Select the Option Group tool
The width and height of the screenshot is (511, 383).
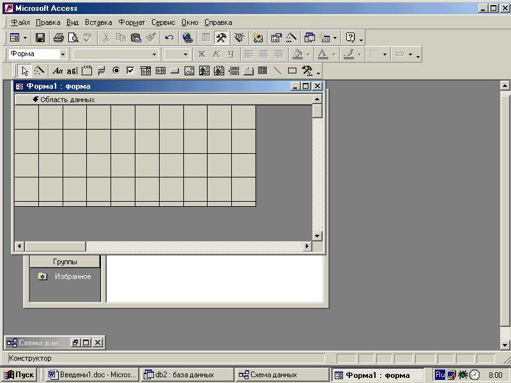87,71
